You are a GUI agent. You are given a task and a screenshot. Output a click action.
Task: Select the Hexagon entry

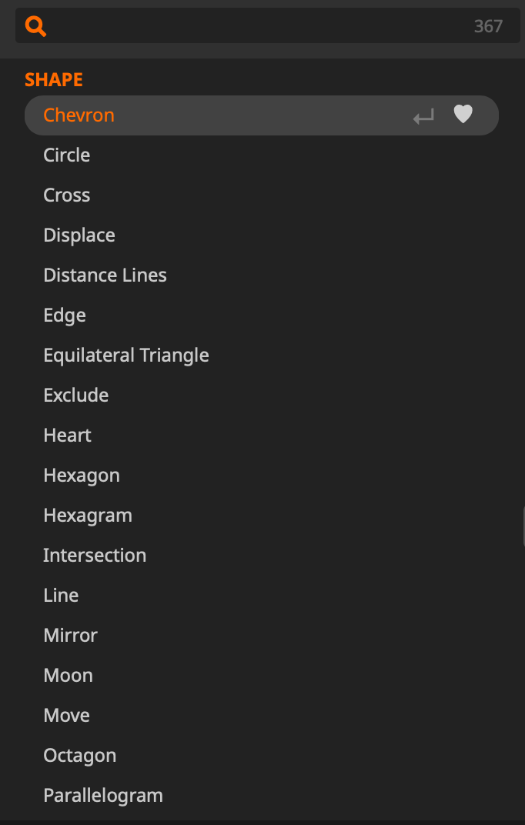[x=82, y=476]
